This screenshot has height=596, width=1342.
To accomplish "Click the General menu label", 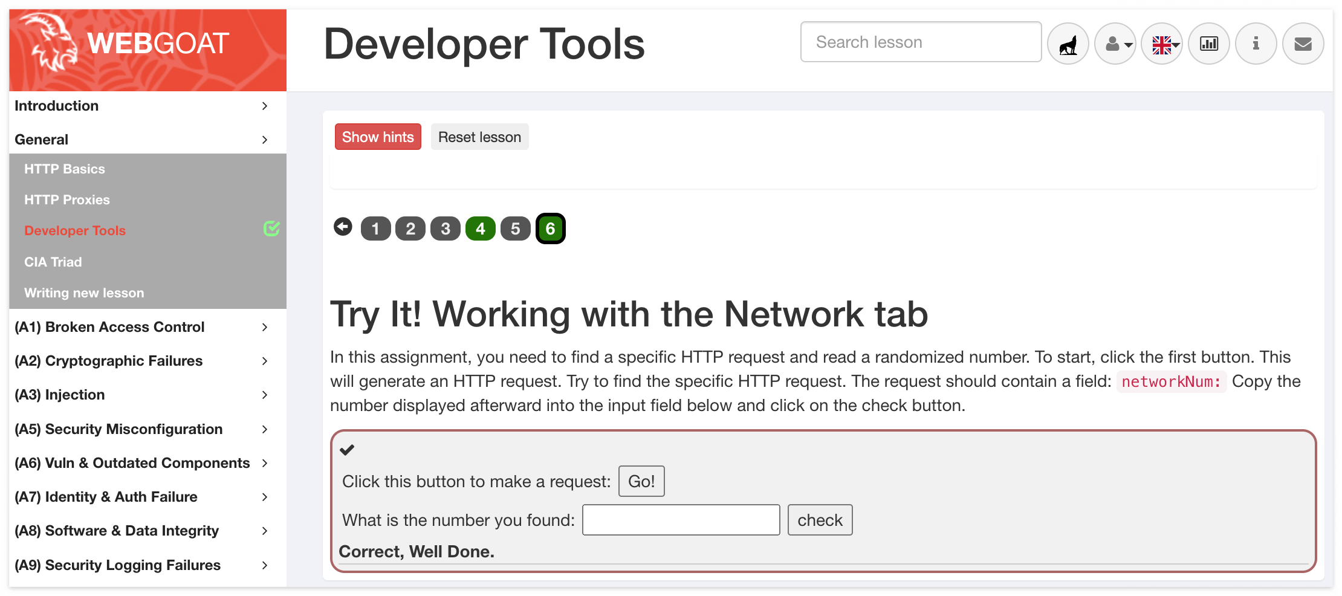I will pyautogui.click(x=41, y=140).
